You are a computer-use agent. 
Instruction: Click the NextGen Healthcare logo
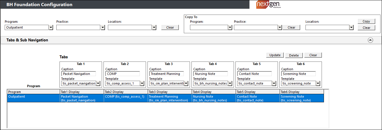click(x=268, y=5)
